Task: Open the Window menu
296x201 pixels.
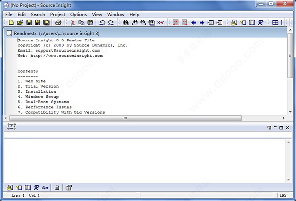Action: 116,14
